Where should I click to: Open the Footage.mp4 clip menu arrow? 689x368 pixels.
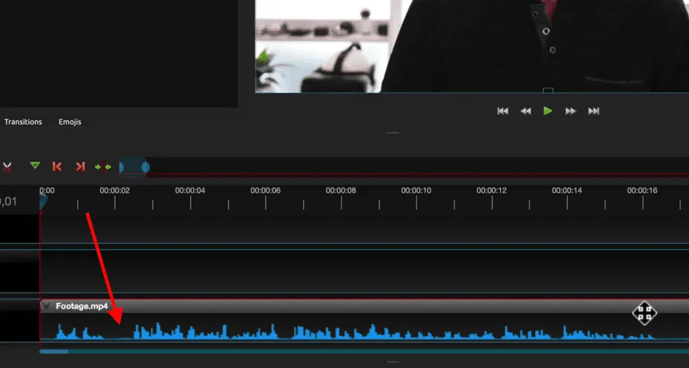pos(47,306)
